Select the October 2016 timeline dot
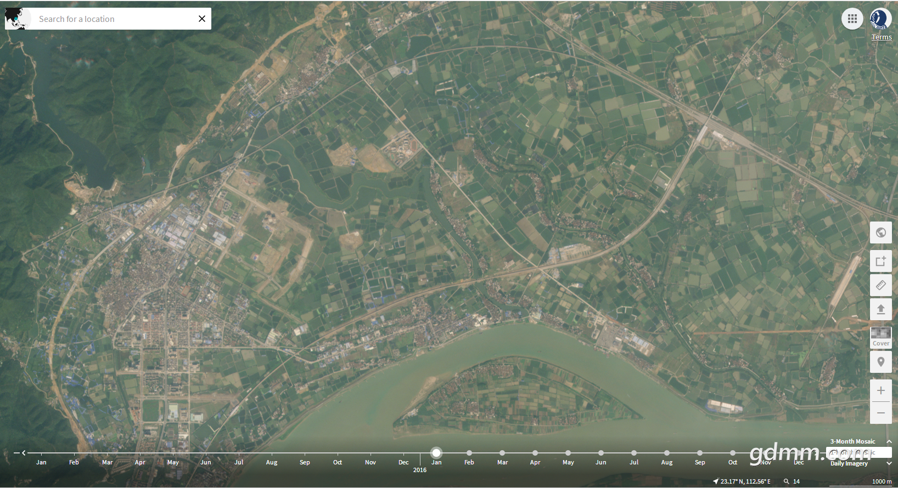Image resolution: width=898 pixels, height=488 pixels. click(733, 453)
